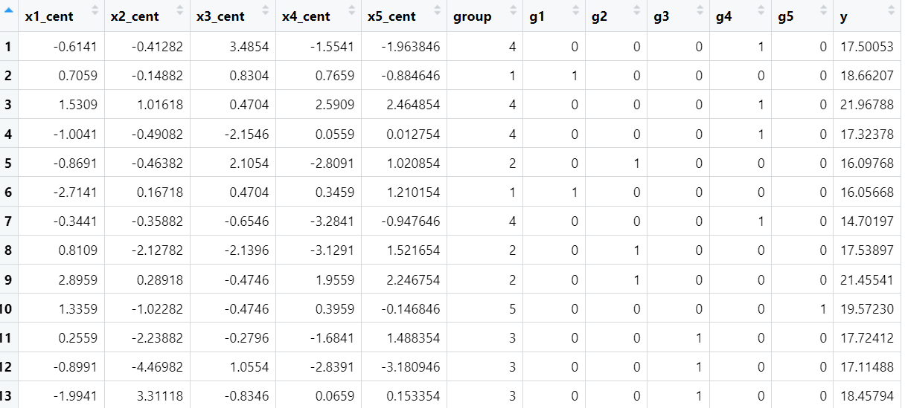Select row number 2
The image size is (905, 408).
coord(9,76)
